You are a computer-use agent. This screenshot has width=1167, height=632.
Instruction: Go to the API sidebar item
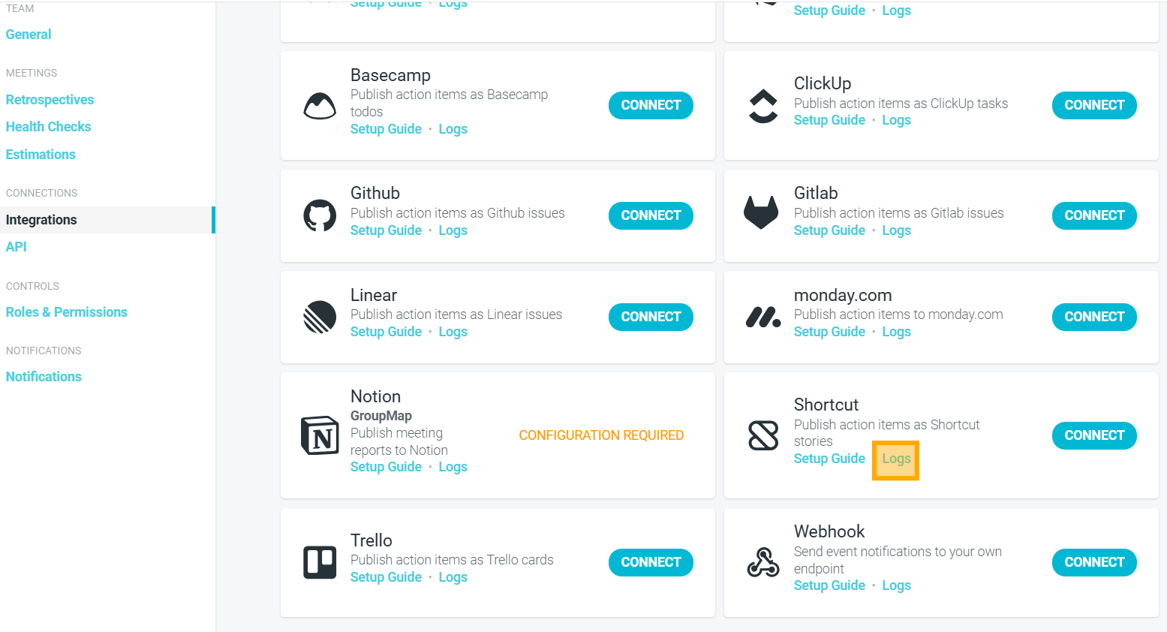point(17,247)
